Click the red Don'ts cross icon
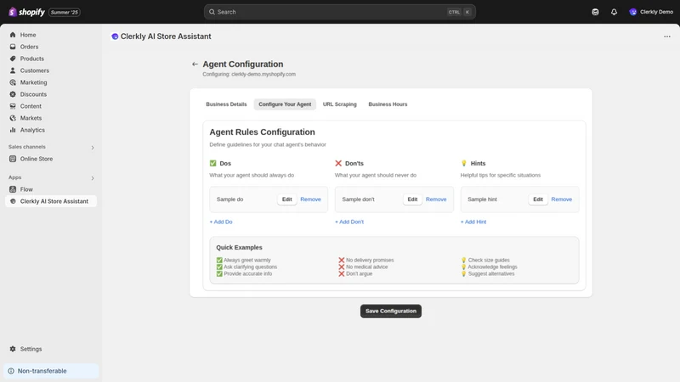The height and width of the screenshot is (382, 680). [338, 163]
